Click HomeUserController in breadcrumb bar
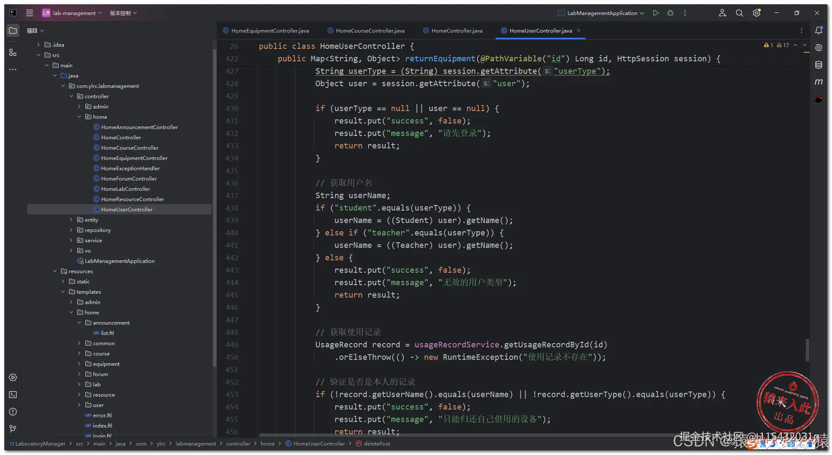Screen dimensions: 832x455 click(x=315, y=443)
